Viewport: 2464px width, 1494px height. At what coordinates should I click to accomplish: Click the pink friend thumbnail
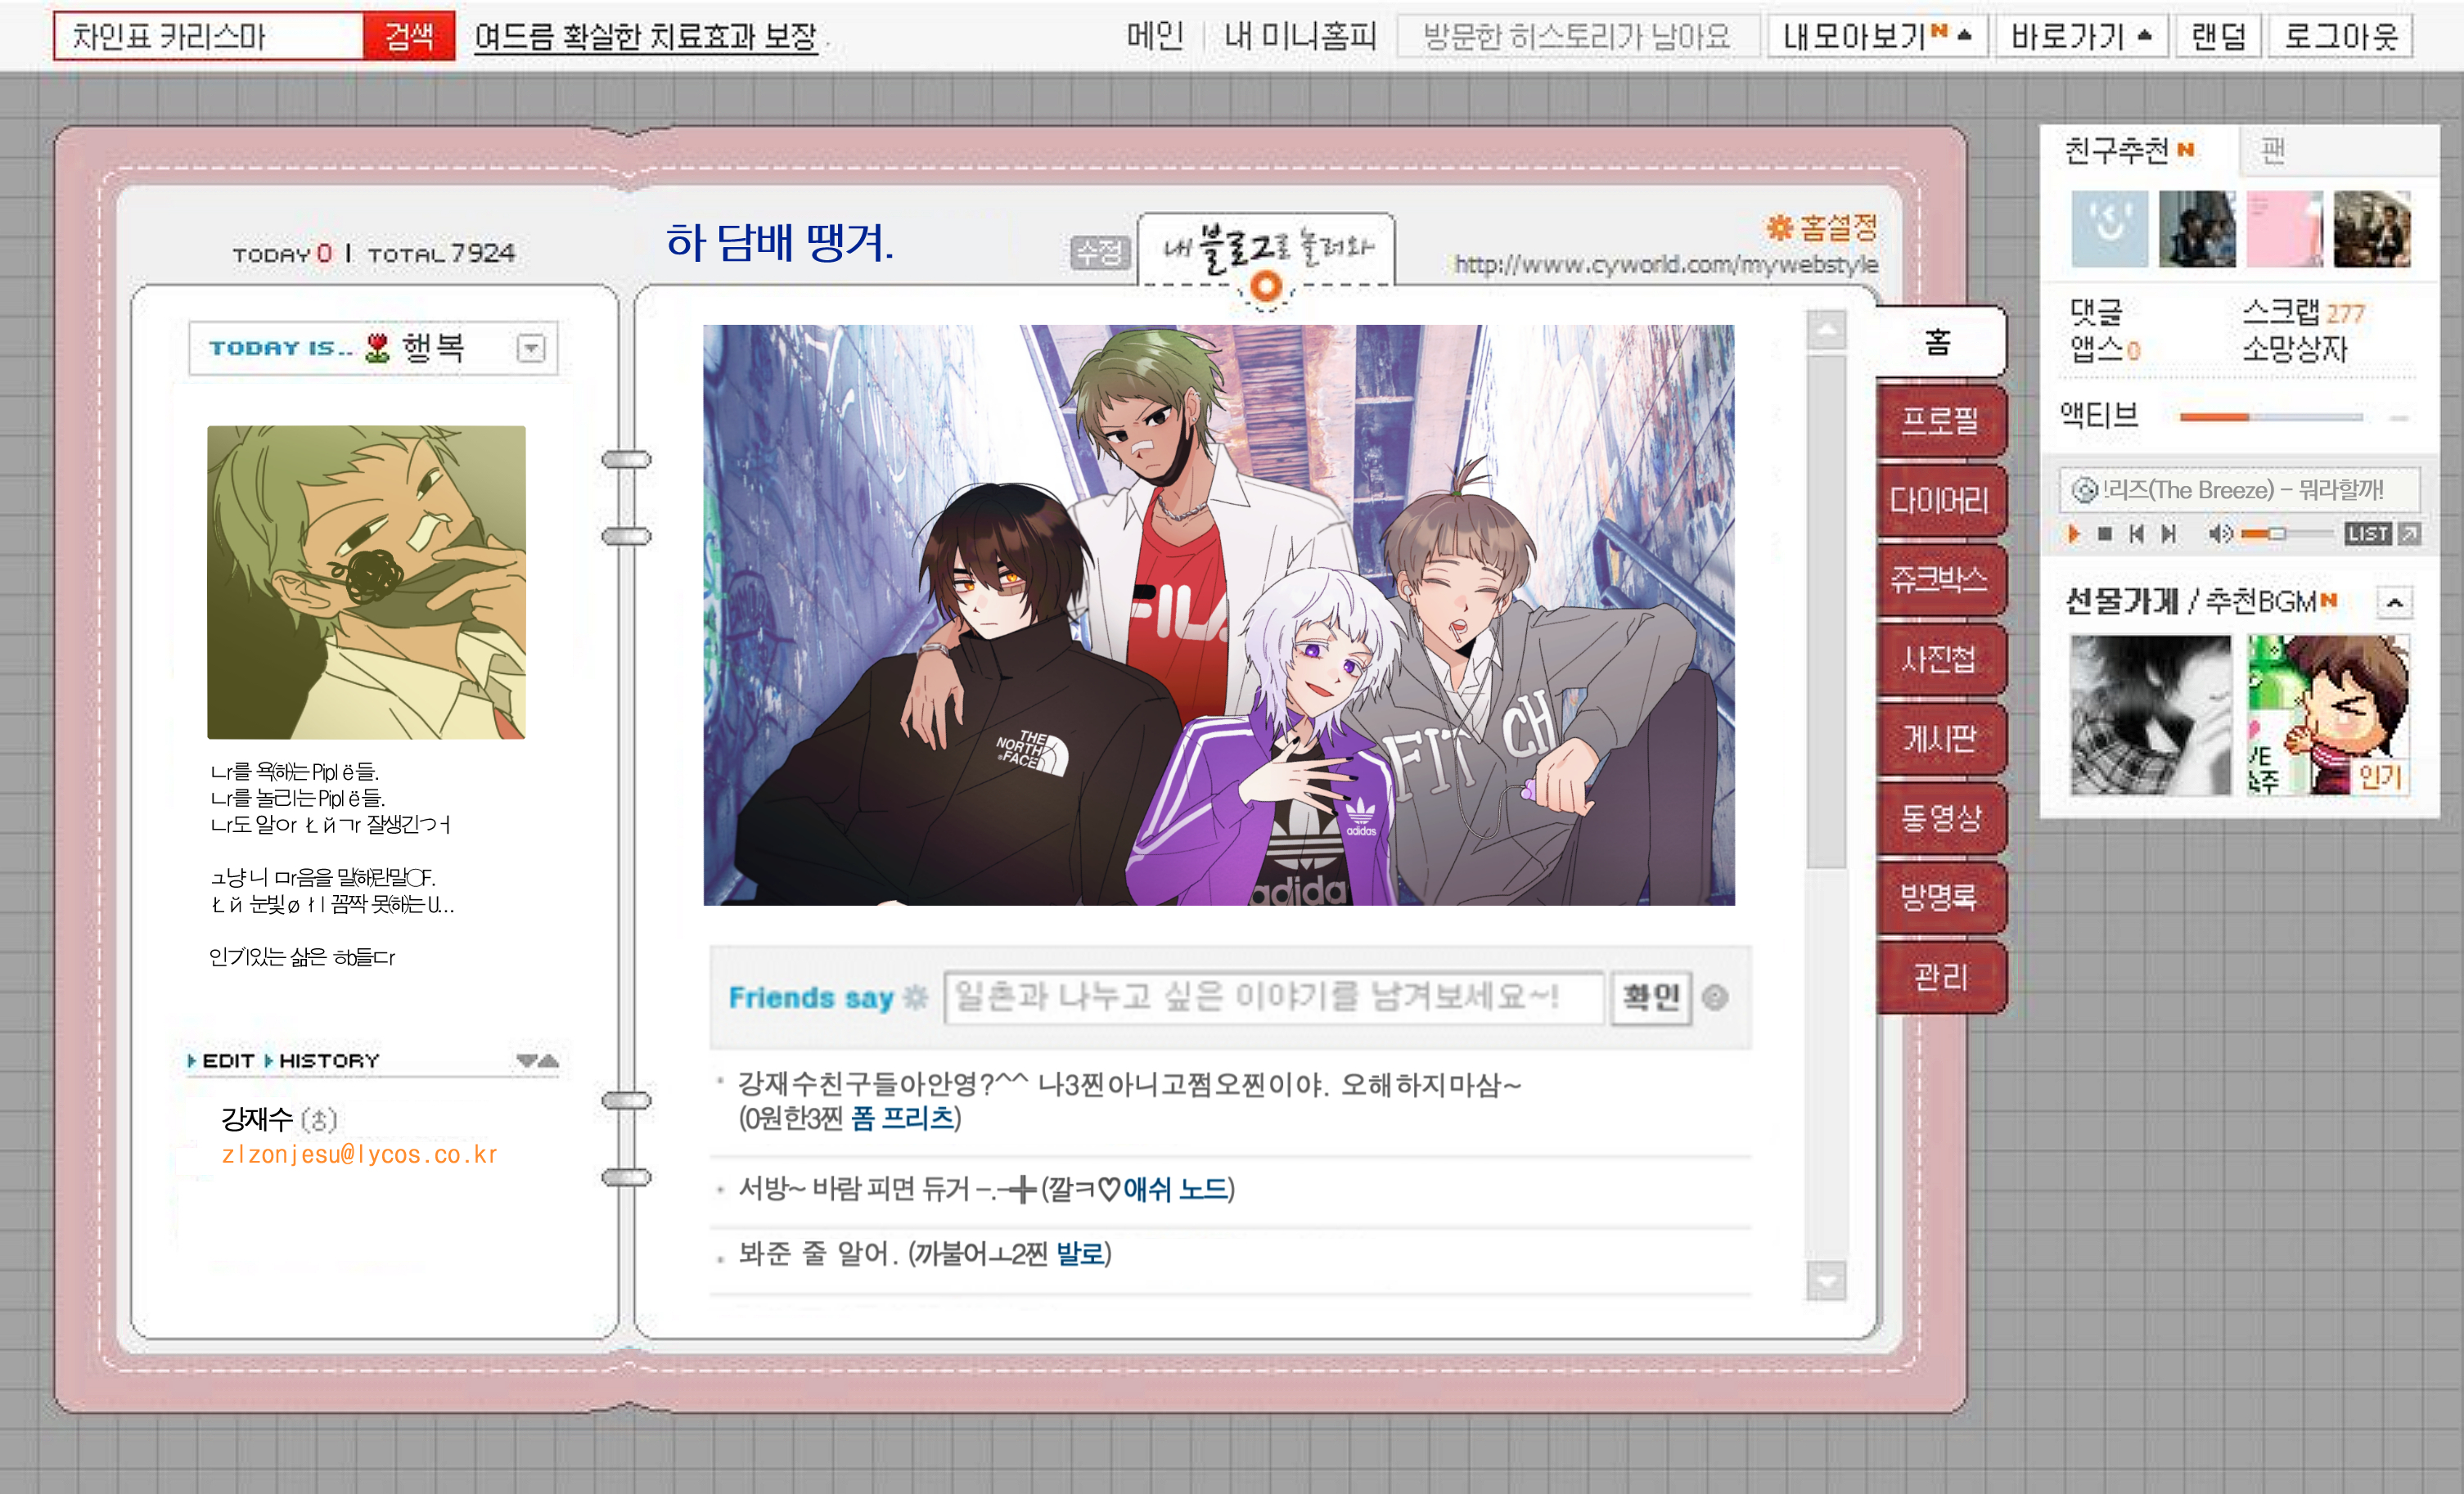click(2284, 229)
